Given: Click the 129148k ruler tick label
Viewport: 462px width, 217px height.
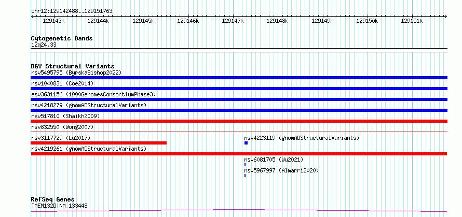Looking at the screenshot, I should (x=278, y=21).
